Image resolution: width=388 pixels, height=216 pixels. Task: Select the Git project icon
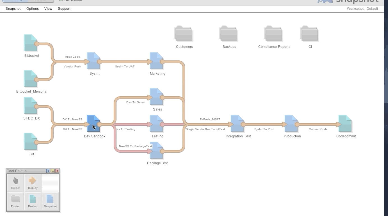click(31, 142)
